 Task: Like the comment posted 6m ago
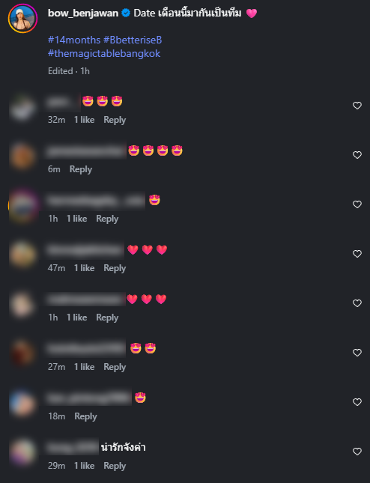(x=357, y=155)
